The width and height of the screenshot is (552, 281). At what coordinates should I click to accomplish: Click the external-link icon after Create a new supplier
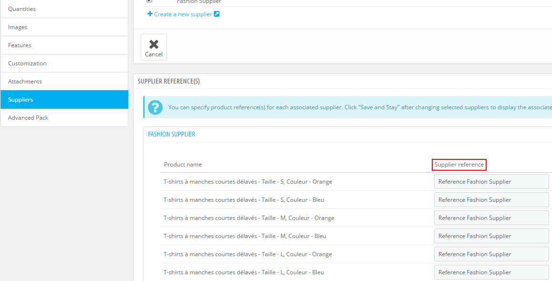(x=217, y=14)
